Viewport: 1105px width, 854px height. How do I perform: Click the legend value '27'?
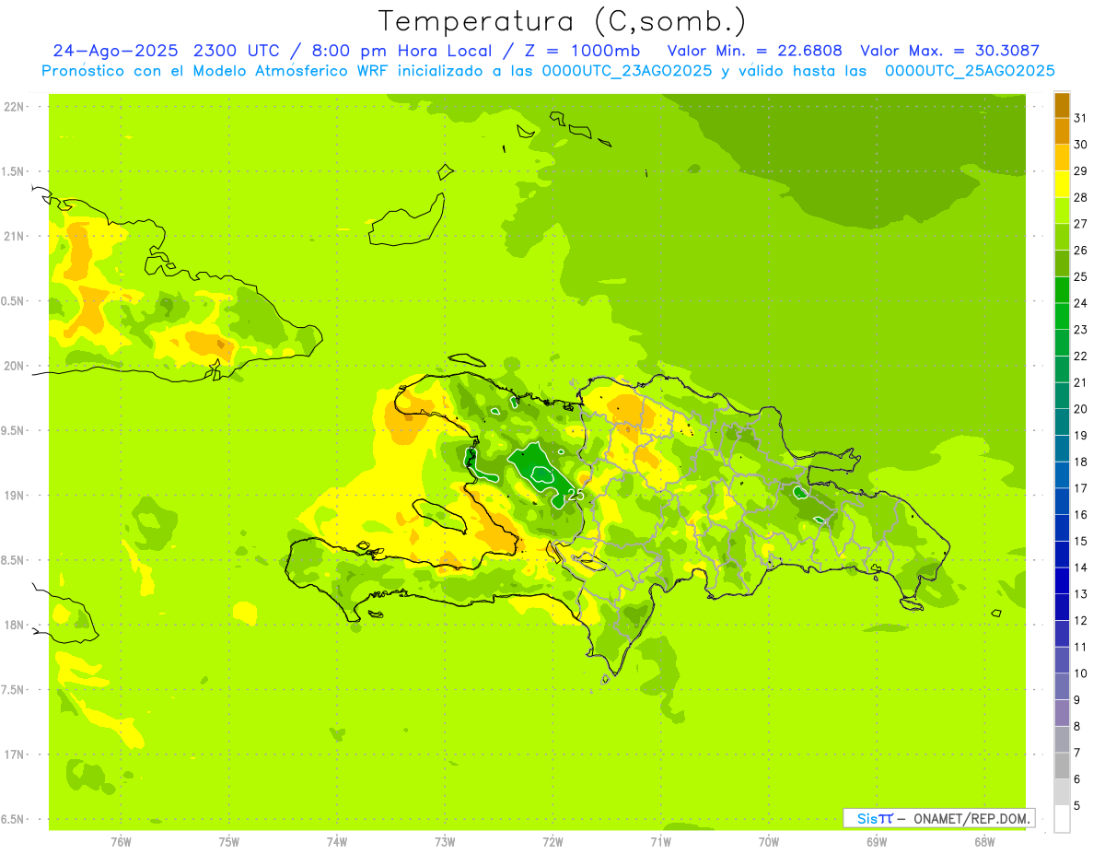(x=1081, y=224)
